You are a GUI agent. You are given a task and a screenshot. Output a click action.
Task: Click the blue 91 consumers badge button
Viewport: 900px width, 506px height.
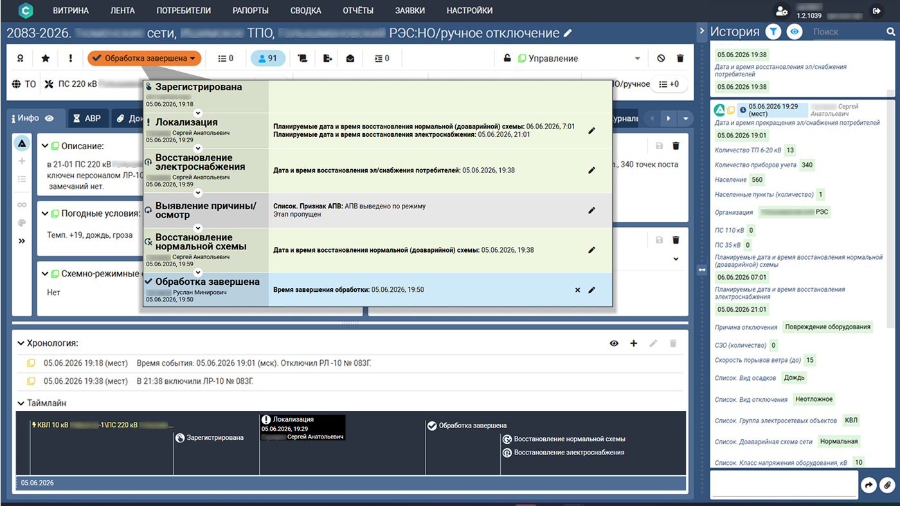pos(267,59)
